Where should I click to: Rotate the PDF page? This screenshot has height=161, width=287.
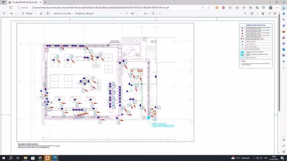153,13
